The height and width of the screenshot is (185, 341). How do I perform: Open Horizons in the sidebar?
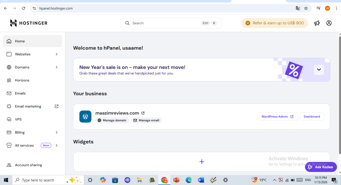[32, 80]
